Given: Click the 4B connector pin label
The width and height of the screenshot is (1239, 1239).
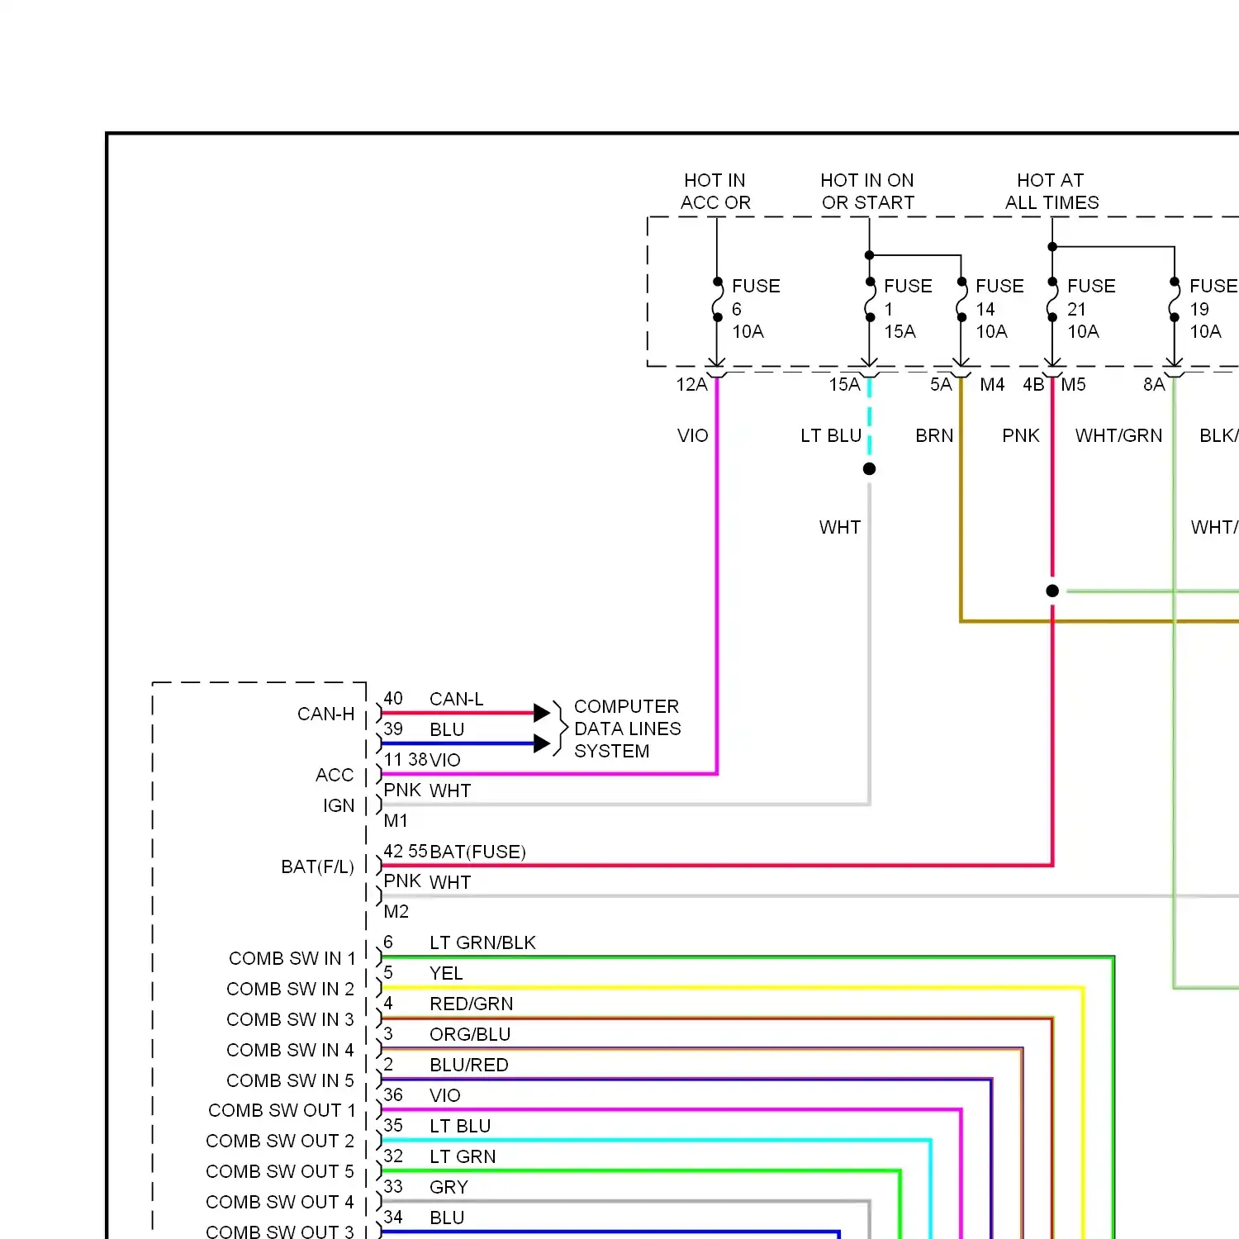Looking at the screenshot, I should point(1033,385).
